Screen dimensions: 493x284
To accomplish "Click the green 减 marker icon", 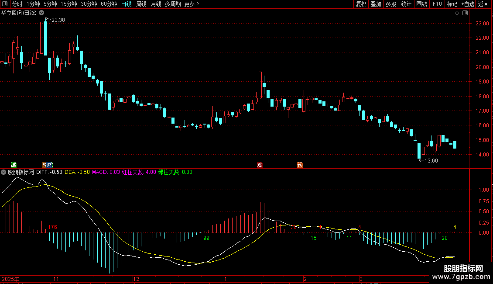I will pos(14,165).
